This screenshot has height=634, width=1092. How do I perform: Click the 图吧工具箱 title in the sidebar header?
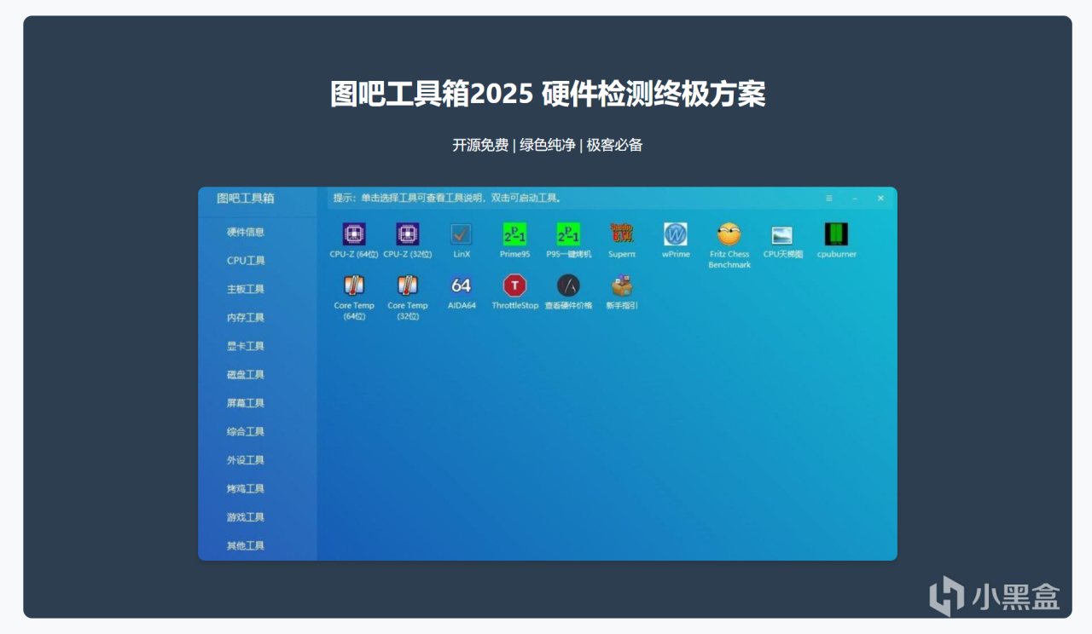(246, 199)
